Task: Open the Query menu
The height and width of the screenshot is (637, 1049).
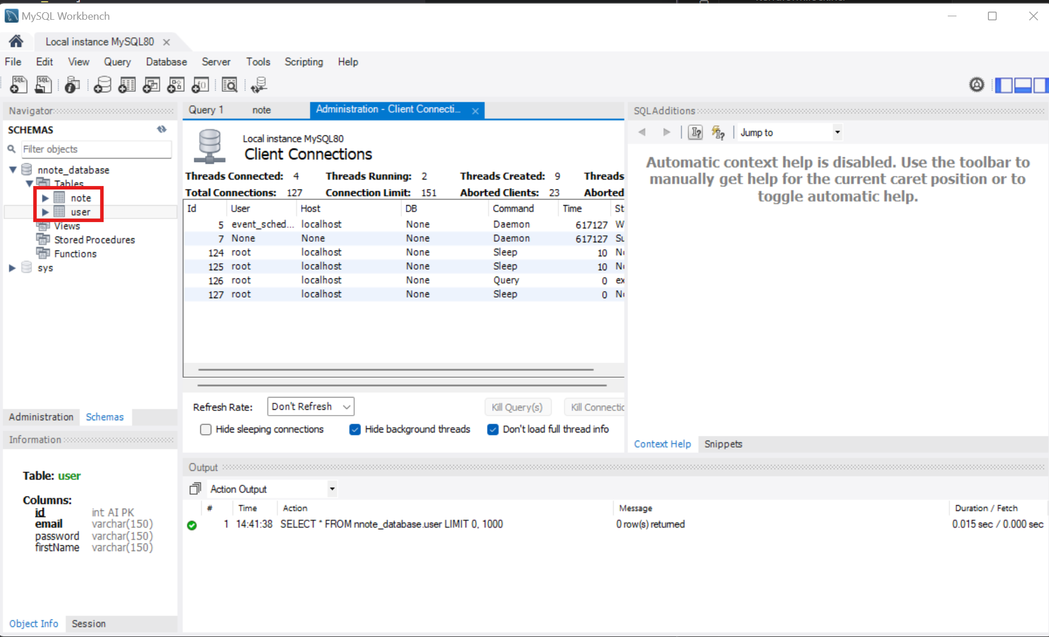Action: point(117,62)
